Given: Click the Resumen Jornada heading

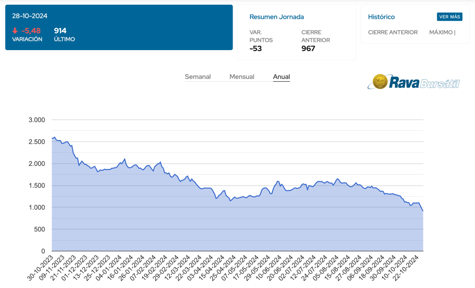Looking at the screenshot, I should [277, 17].
